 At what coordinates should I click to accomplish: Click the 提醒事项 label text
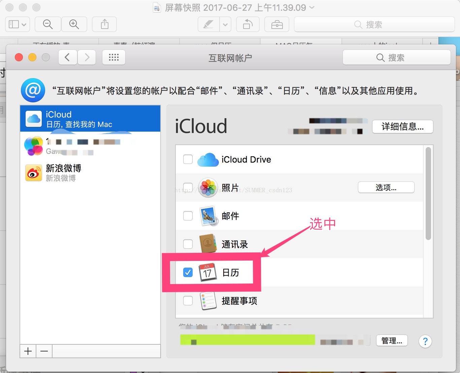pos(239,301)
